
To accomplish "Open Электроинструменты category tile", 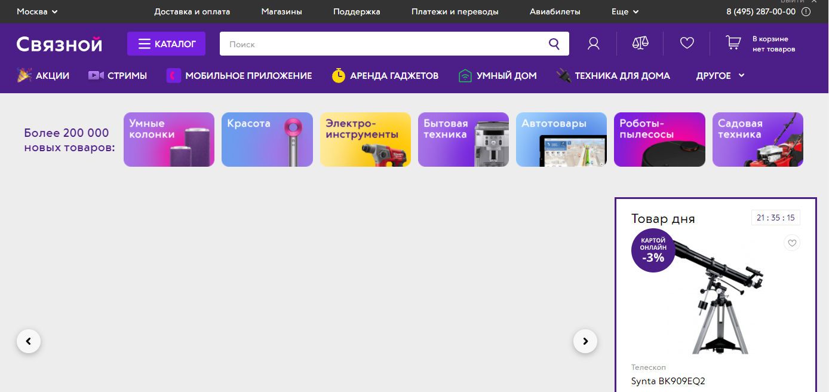I will [366, 139].
